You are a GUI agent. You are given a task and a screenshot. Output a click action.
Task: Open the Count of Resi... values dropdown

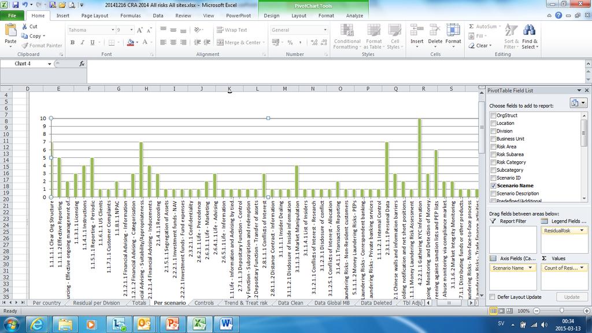pyautogui.click(x=582, y=268)
